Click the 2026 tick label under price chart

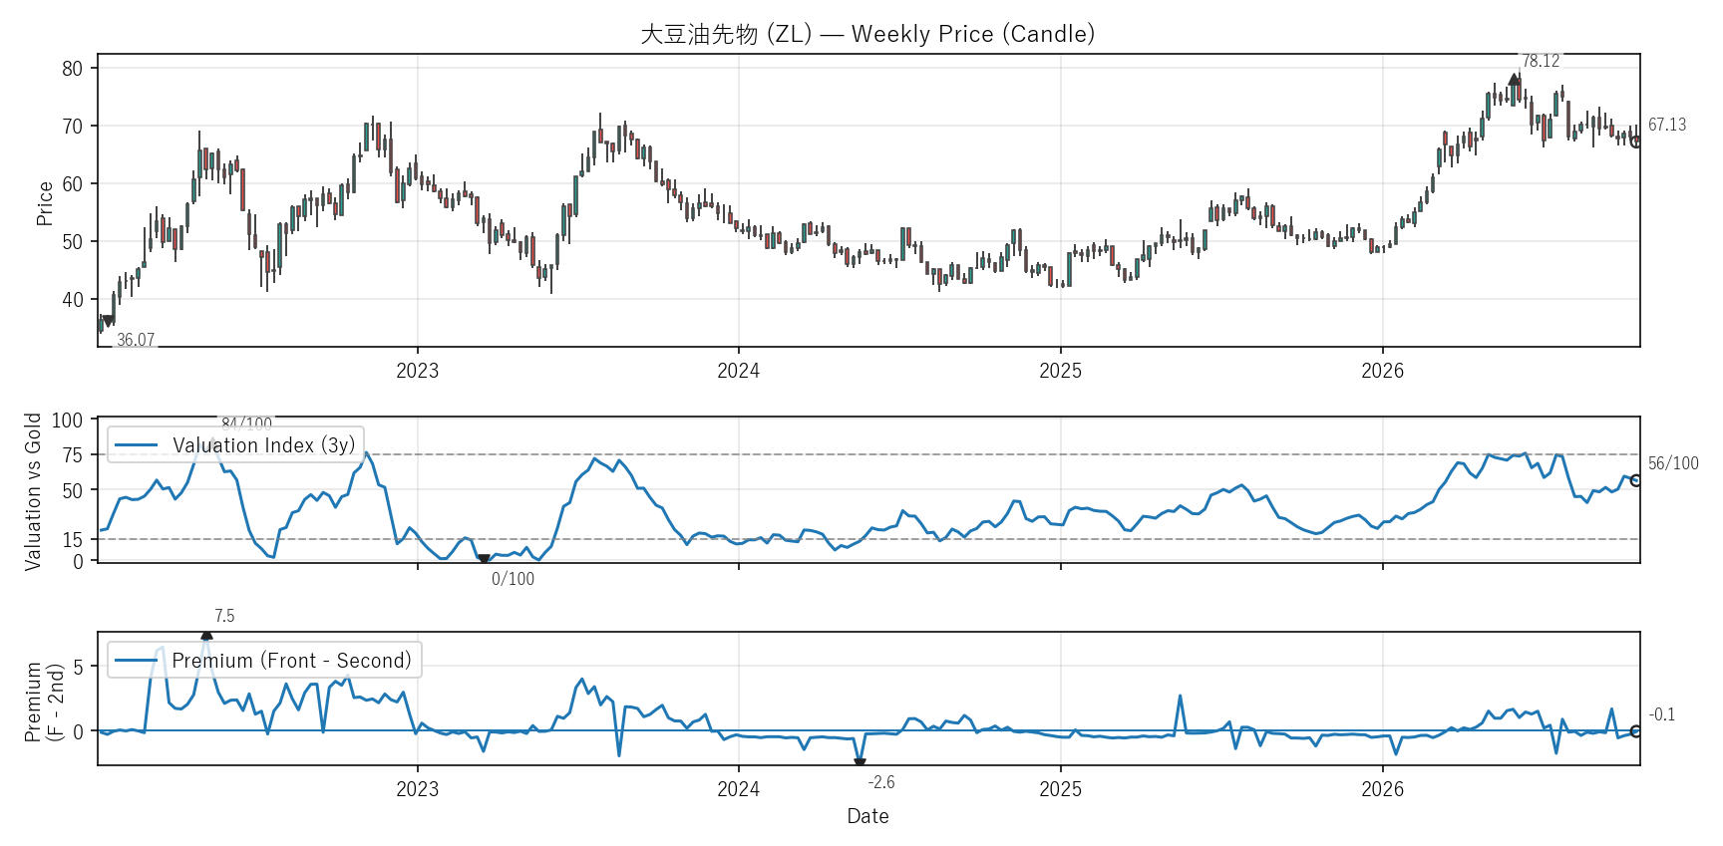(x=1382, y=371)
